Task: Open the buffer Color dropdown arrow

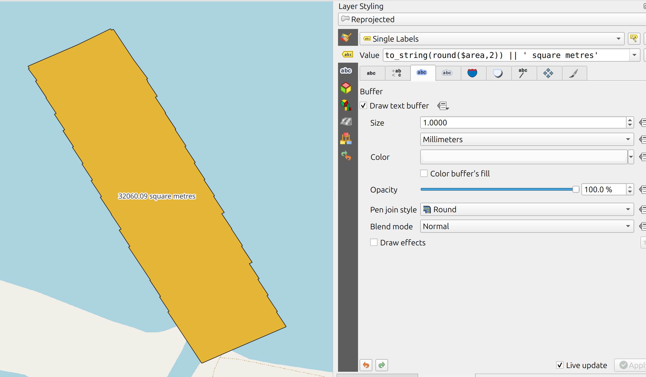Action: [x=631, y=157]
